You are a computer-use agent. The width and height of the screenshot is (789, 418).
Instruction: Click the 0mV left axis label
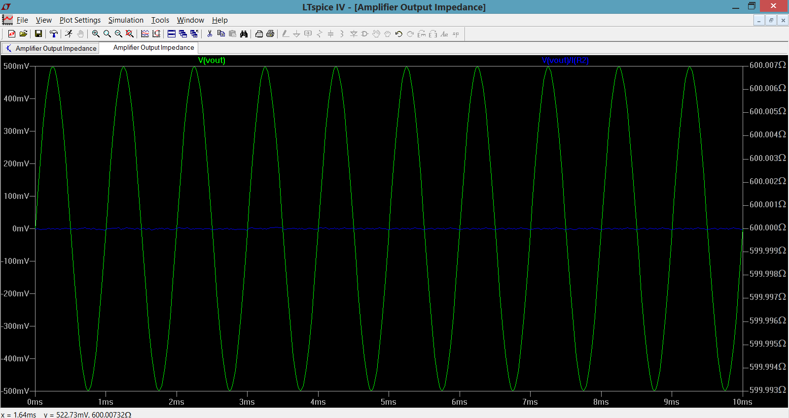point(21,228)
